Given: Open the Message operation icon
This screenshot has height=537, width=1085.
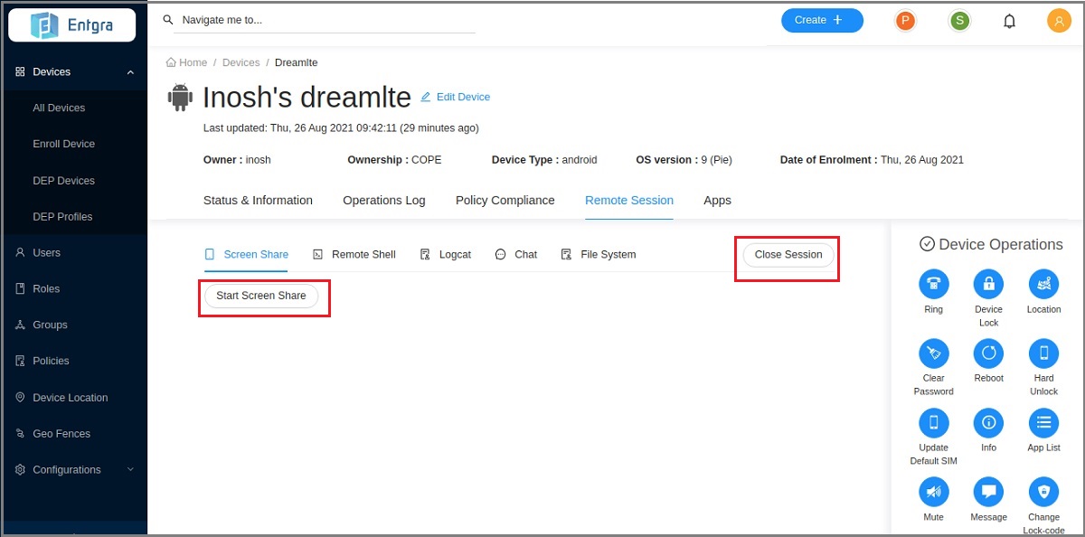Looking at the screenshot, I should [x=988, y=492].
